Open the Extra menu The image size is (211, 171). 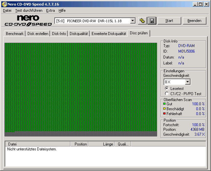click(x=50, y=10)
